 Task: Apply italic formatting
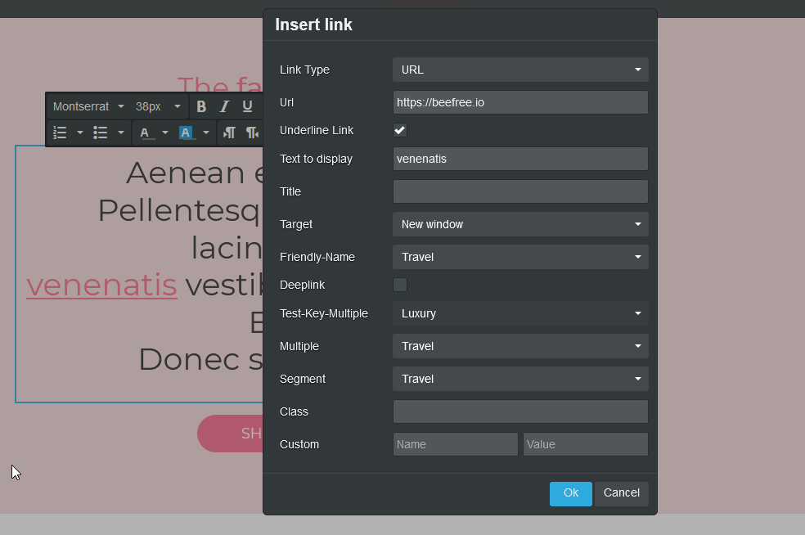pos(224,107)
